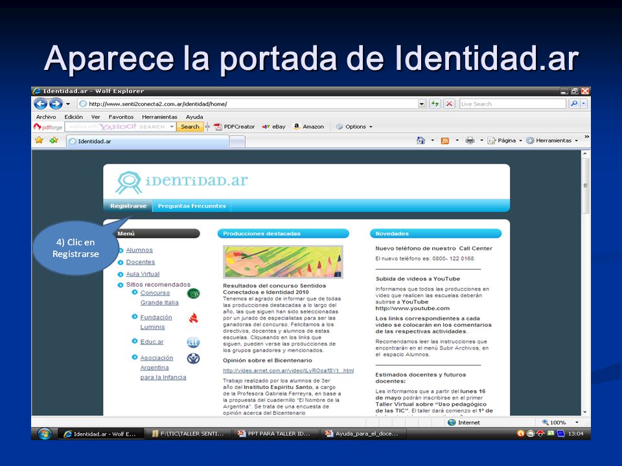This screenshot has height=466, width=622.
Task: Open the toolbar Options dropdown
Action: [x=354, y=127]
